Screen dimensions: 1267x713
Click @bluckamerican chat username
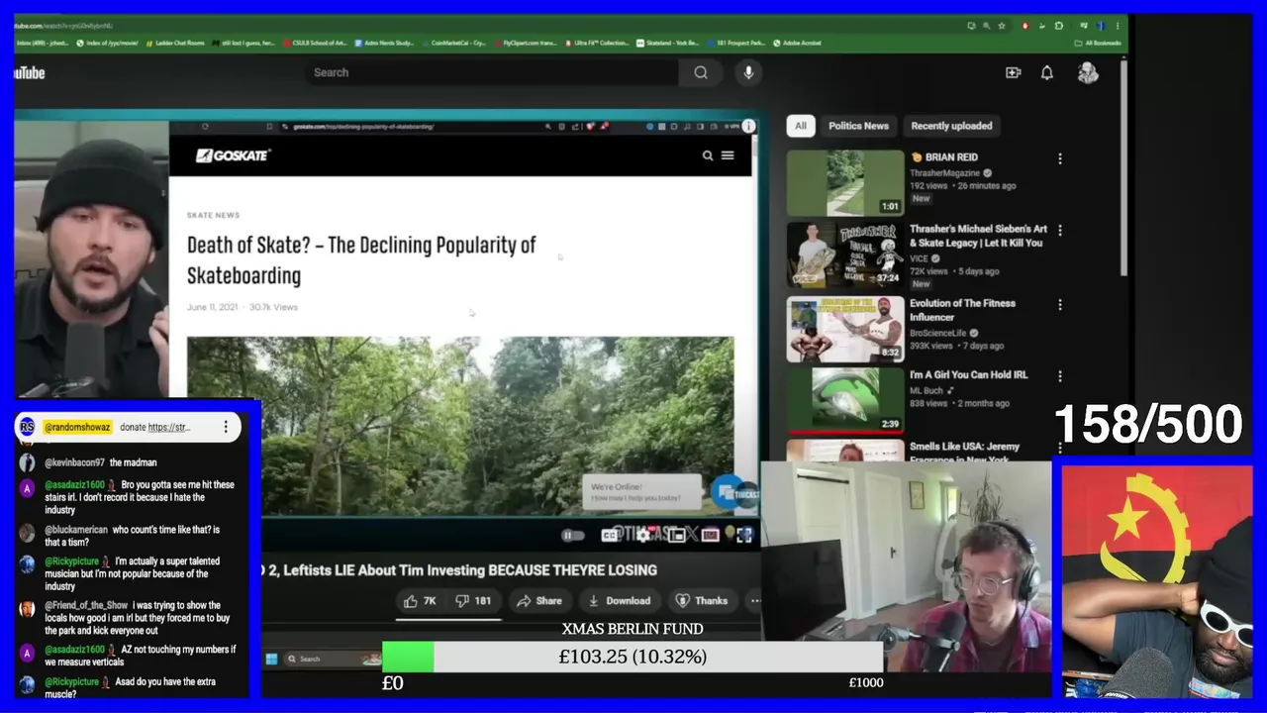point(76,530)
